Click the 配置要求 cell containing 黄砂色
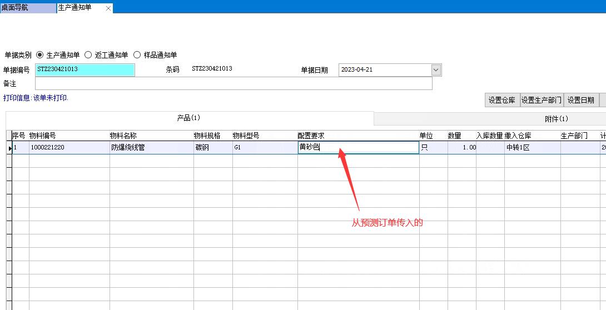 [x=358, y=147]
